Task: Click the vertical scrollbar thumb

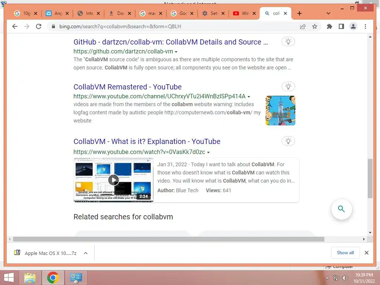Action: pyautogui.click(x=370, y=178)
